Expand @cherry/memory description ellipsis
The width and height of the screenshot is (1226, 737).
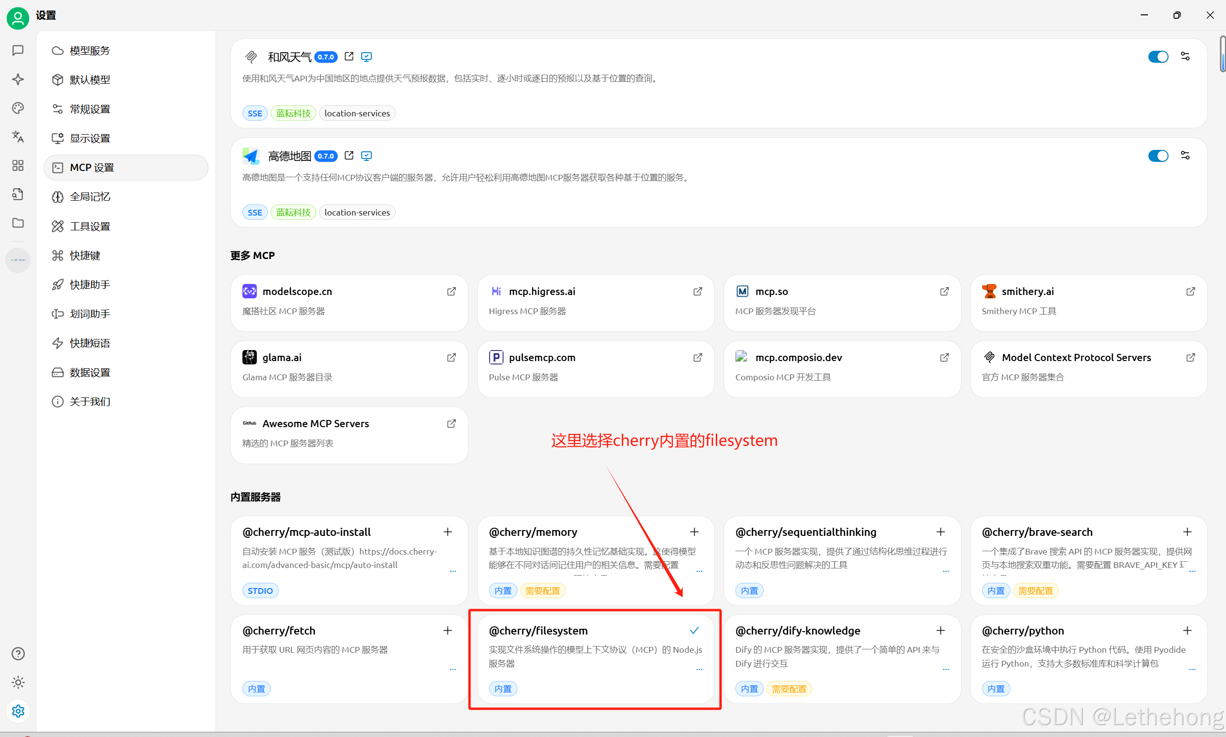699,571
